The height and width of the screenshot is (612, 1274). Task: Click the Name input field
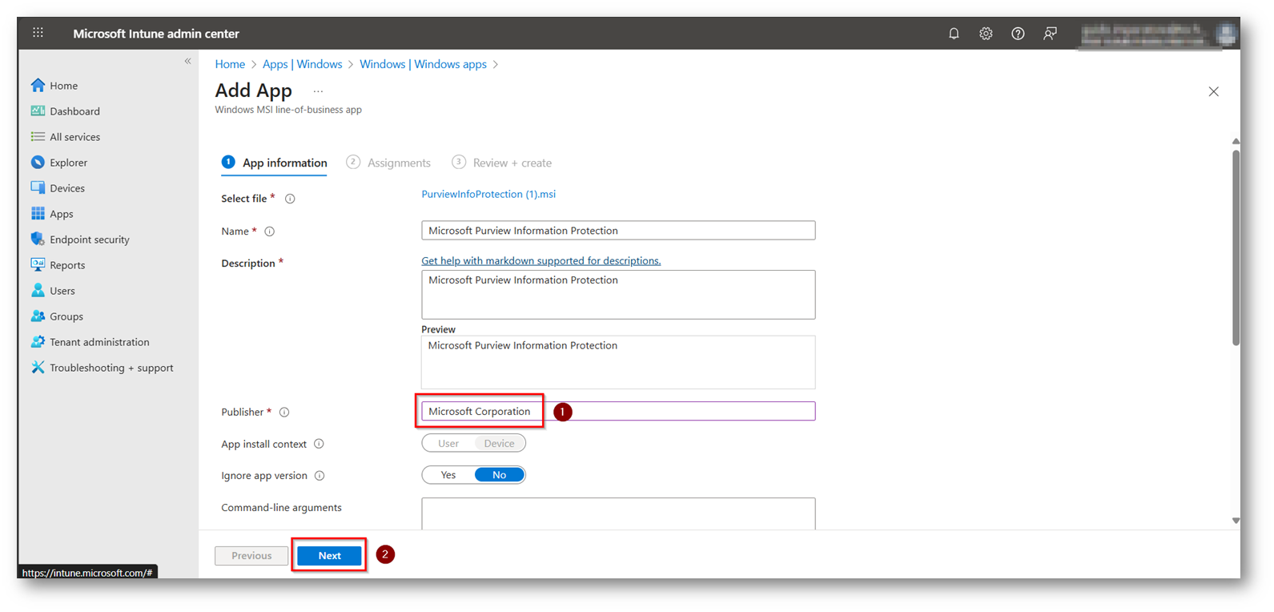tap(618, 231)
